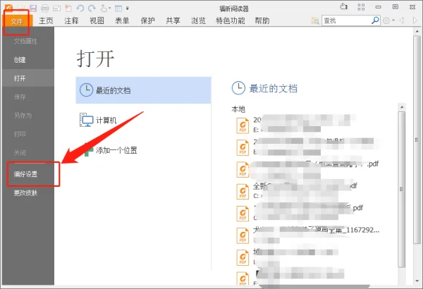Select the 最近的文档 location entry

coord(143,90)
